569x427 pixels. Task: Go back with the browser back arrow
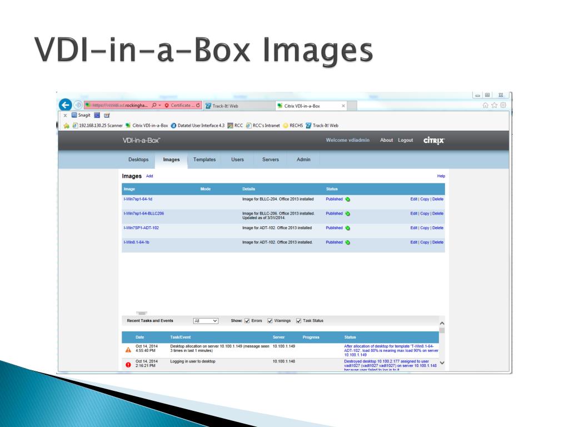coord(66,105)
